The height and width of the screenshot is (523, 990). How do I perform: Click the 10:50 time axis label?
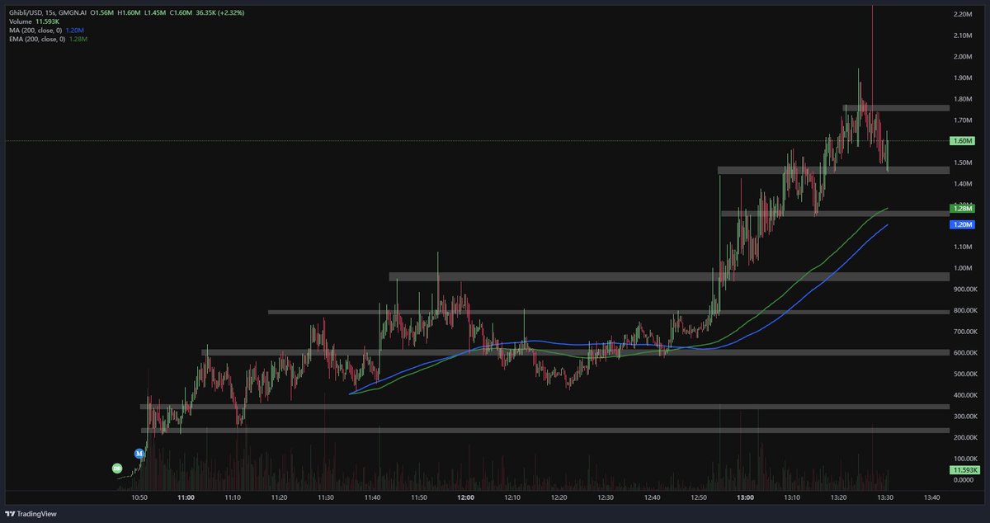pyautogui.click(x=139, y=497)
